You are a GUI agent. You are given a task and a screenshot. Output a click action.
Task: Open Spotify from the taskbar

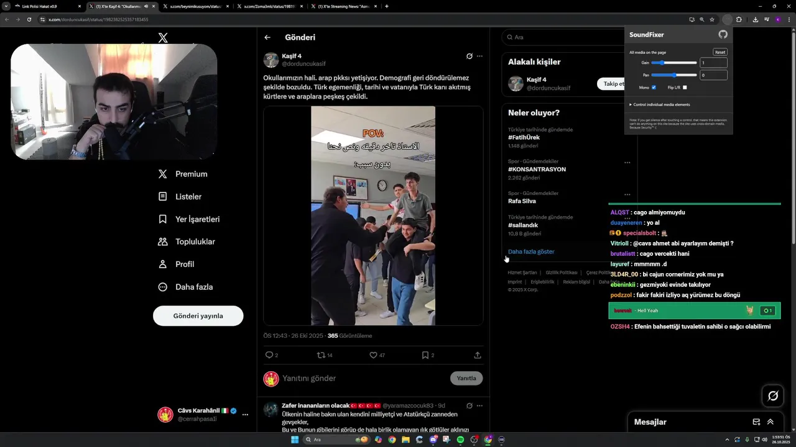(x=460, y=440)
